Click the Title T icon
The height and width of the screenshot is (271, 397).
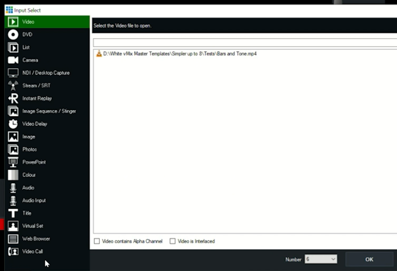13,213
